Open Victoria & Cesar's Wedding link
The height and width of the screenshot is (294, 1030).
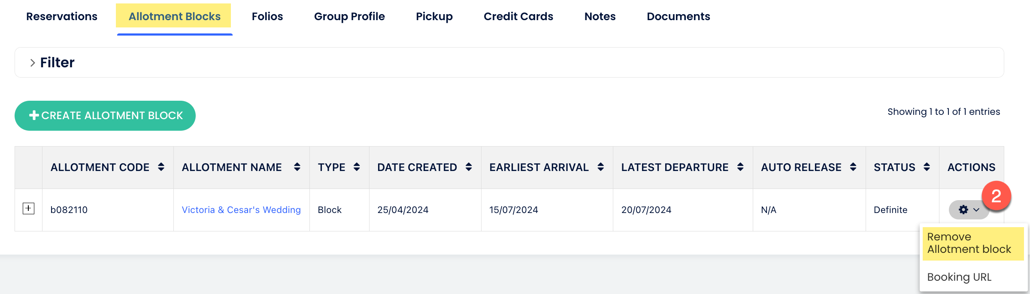point(241,210)
